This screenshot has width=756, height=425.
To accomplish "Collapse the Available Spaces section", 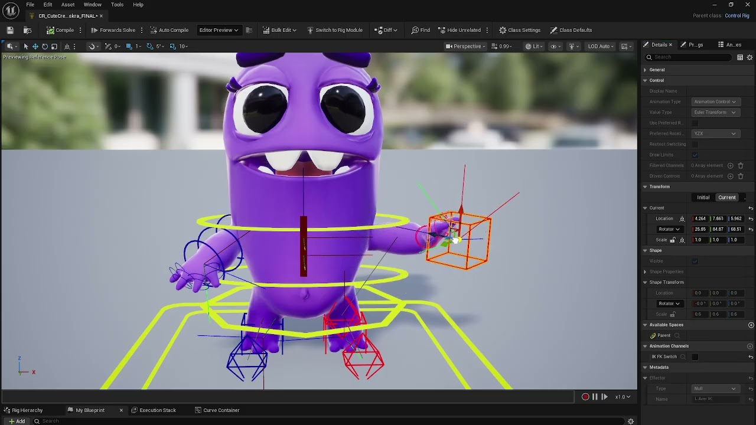I will point(645,325).
